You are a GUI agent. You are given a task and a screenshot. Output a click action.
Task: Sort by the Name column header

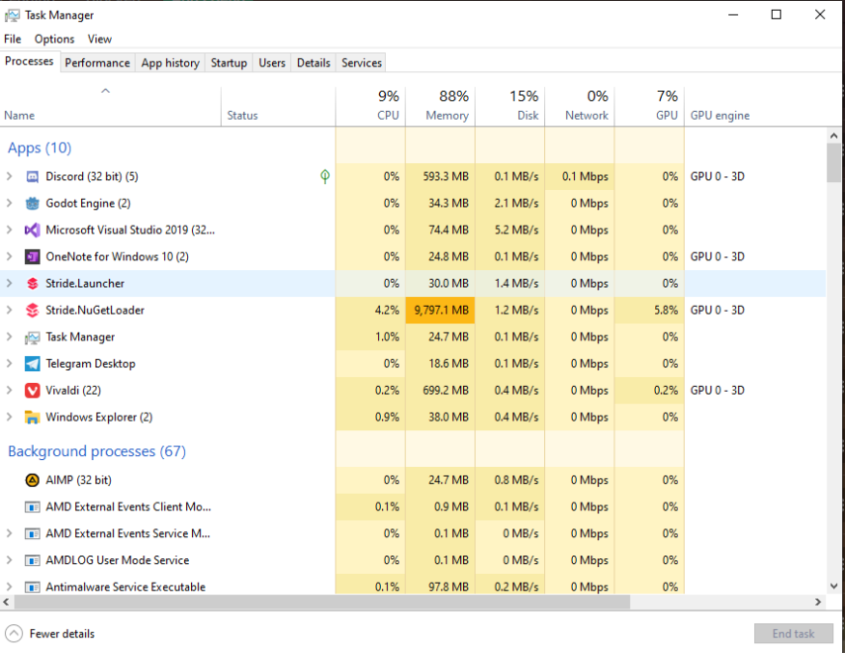coord(111,107)
